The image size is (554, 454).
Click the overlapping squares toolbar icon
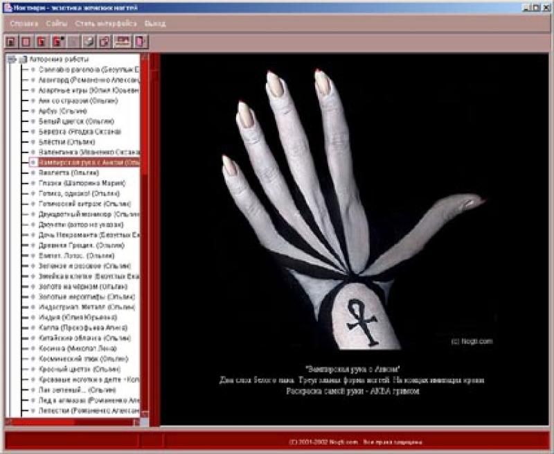pos(104,42)
